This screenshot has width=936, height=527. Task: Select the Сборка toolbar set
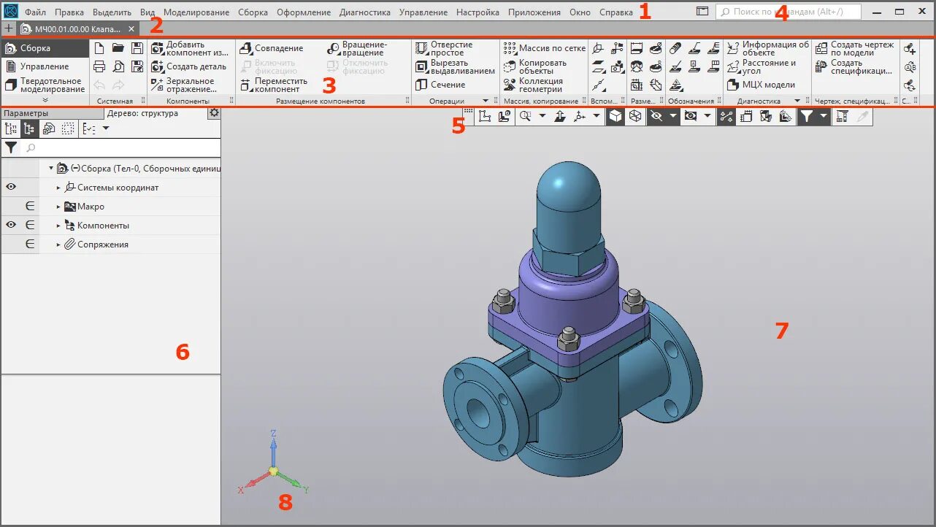(45, 48)
